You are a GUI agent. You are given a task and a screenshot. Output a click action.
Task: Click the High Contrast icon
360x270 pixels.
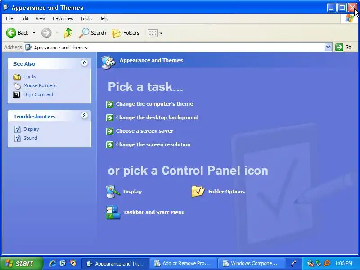click(17, 94)
